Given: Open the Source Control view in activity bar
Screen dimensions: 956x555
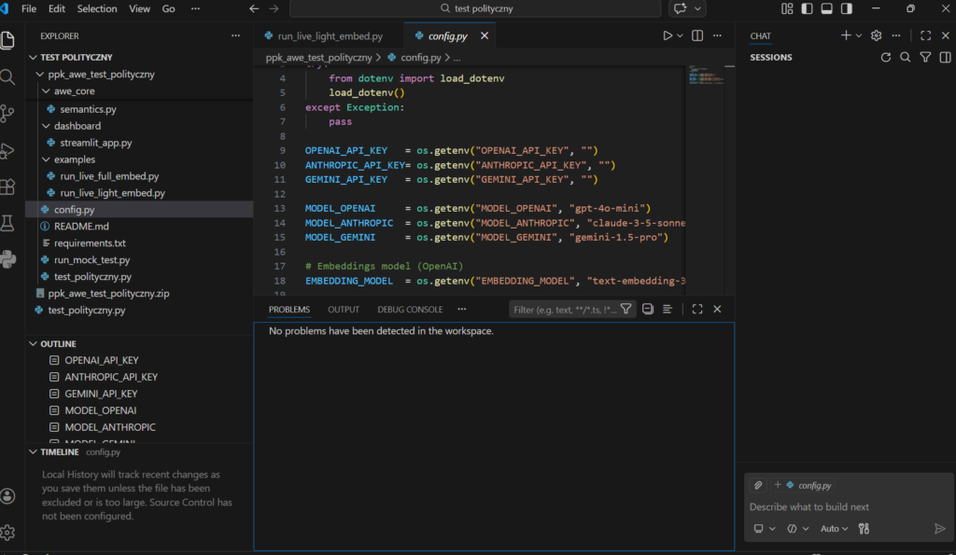Looking at the screenshot, I should pos(8,113).
